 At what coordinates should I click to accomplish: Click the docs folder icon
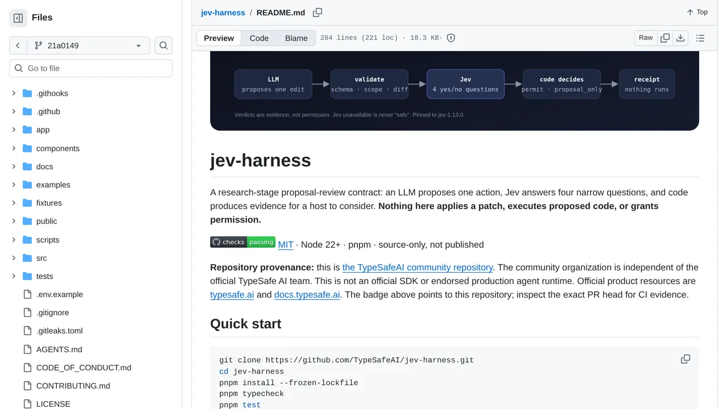[27, 166]
